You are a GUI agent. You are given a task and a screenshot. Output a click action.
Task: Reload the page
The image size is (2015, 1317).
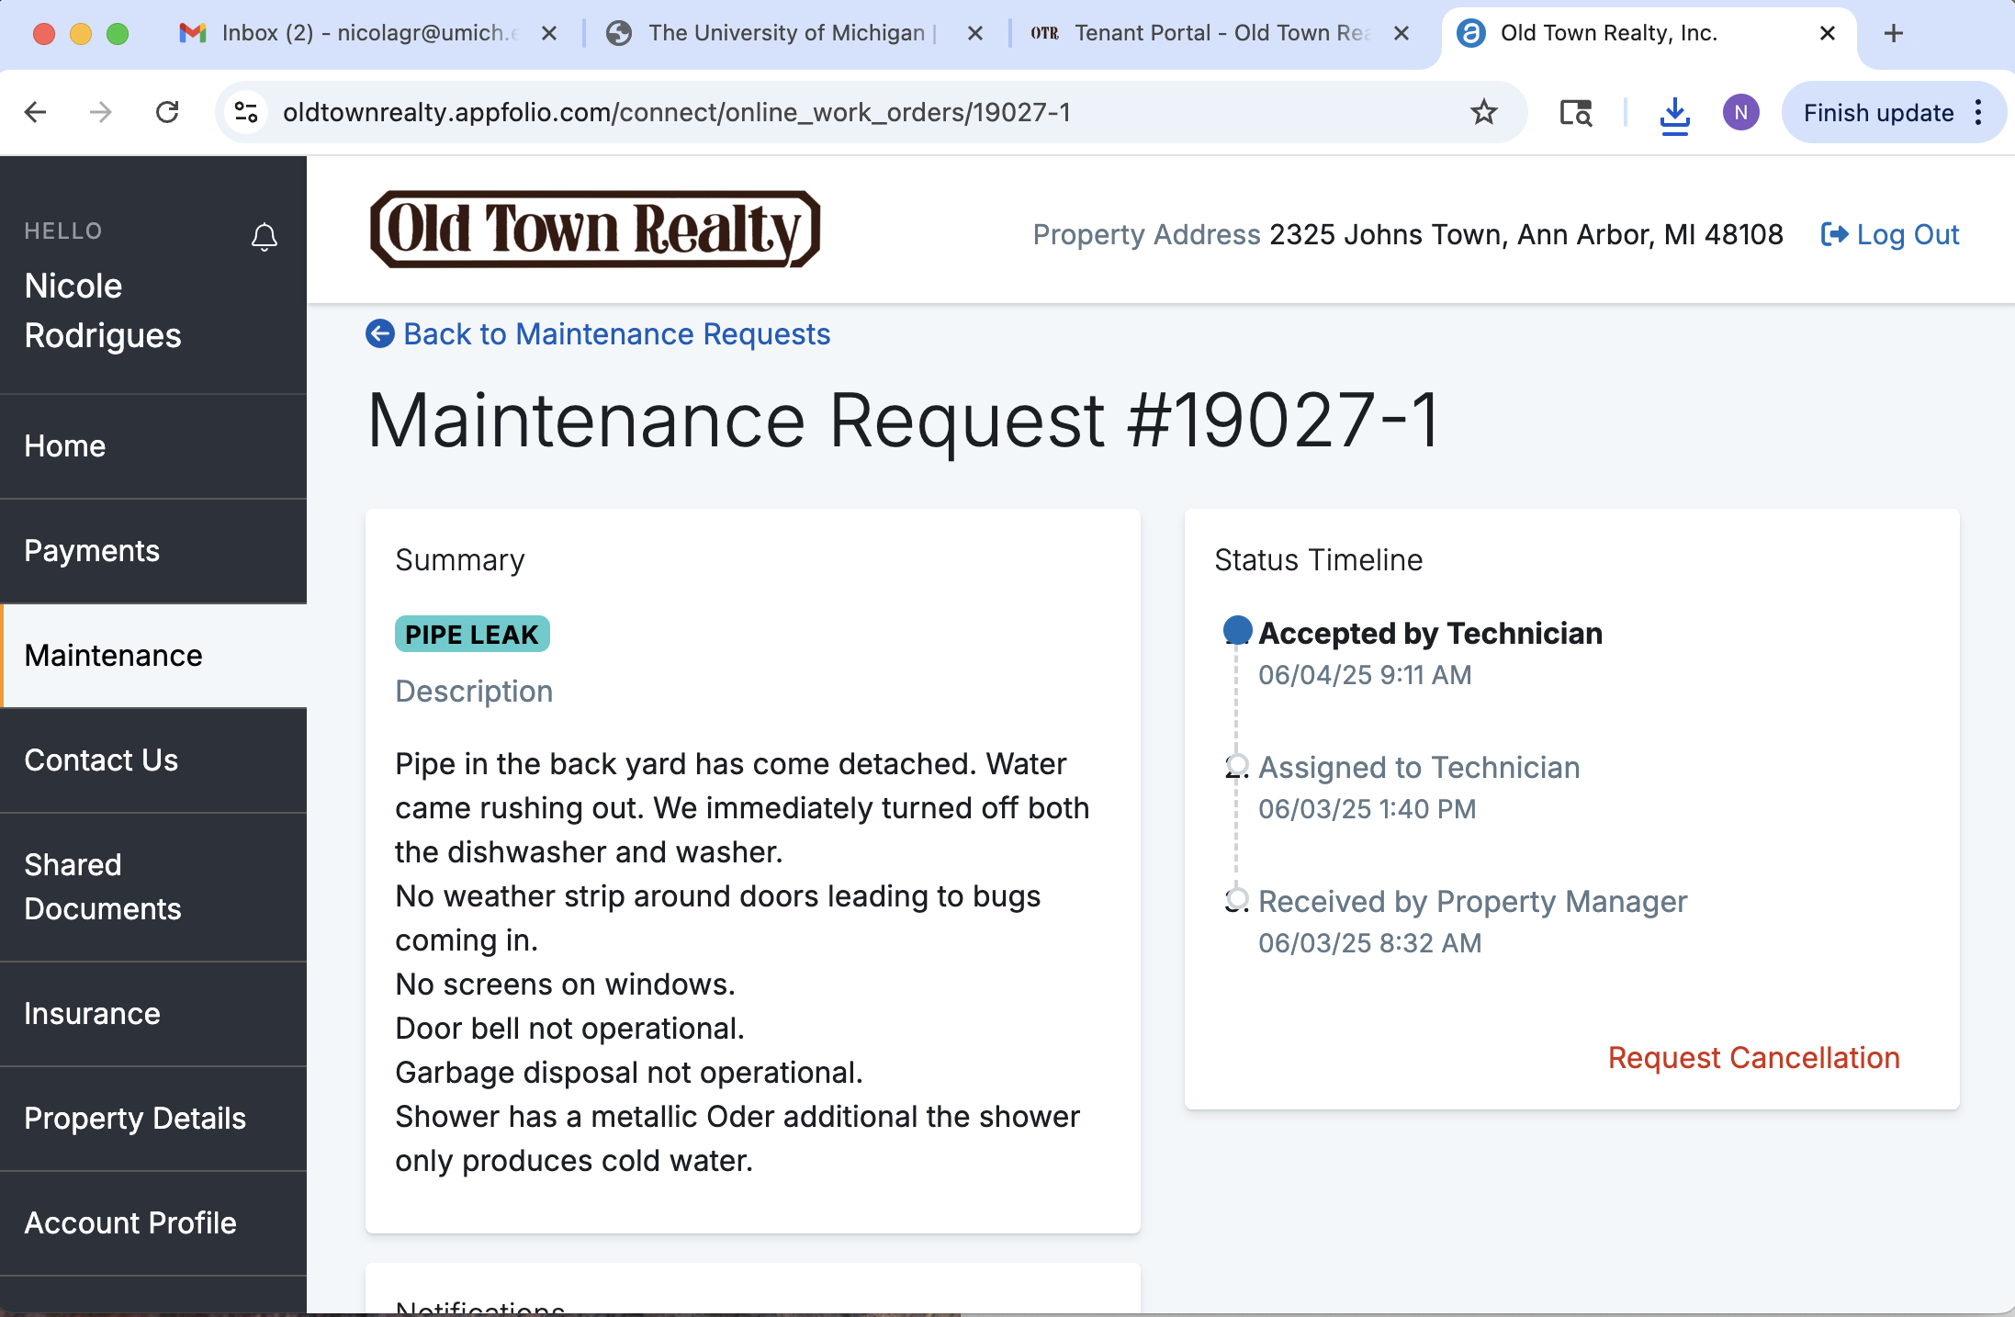167,112
